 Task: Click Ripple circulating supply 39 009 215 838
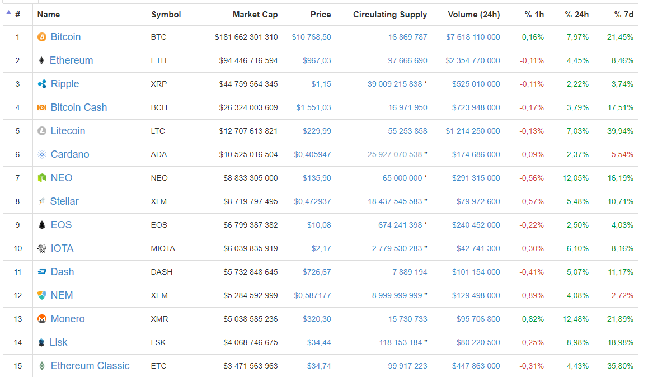point(395,84)
